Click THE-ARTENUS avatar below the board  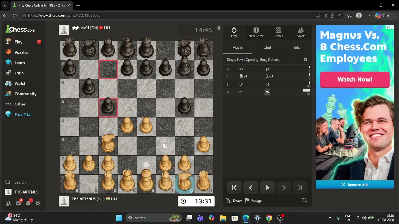(64, 201)
